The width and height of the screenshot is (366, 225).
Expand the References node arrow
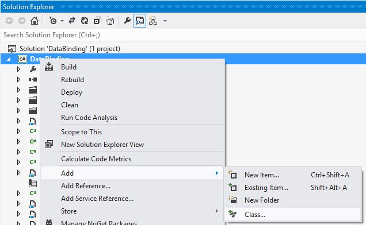click(18, 80)
